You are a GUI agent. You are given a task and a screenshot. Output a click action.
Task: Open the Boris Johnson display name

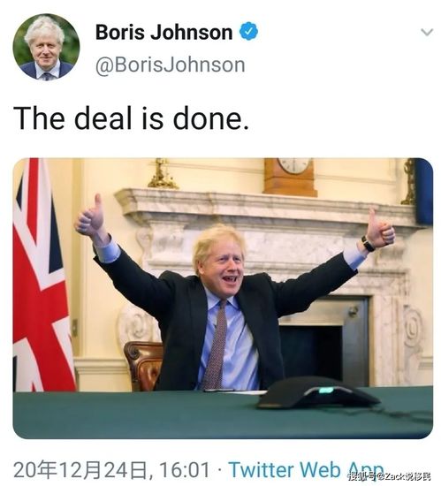164,32
